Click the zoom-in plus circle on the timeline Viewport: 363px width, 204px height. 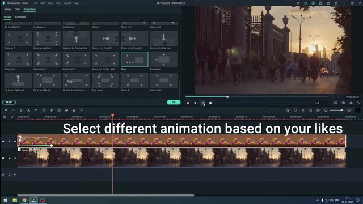pos(349,110)
